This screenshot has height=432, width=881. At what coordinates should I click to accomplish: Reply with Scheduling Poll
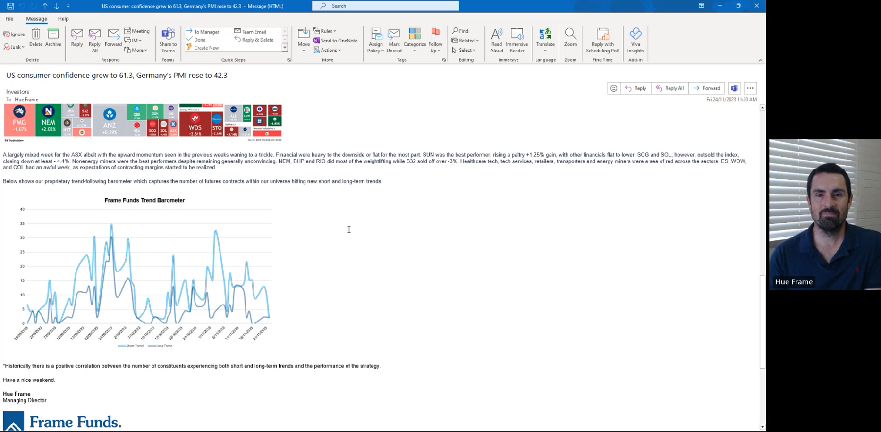[x=602, y=41]
